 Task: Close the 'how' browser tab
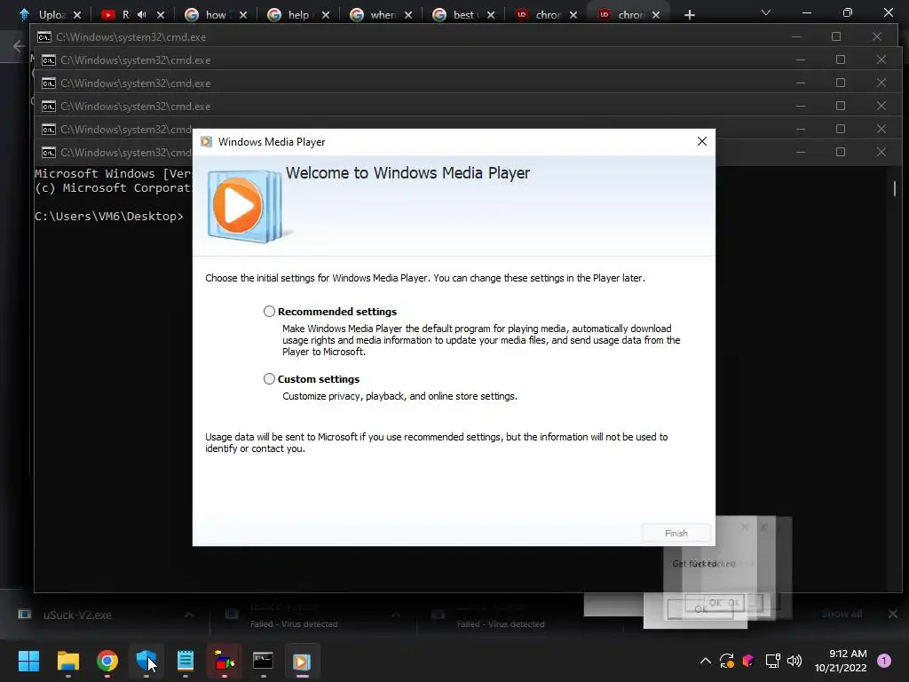[x=243, y=15]
